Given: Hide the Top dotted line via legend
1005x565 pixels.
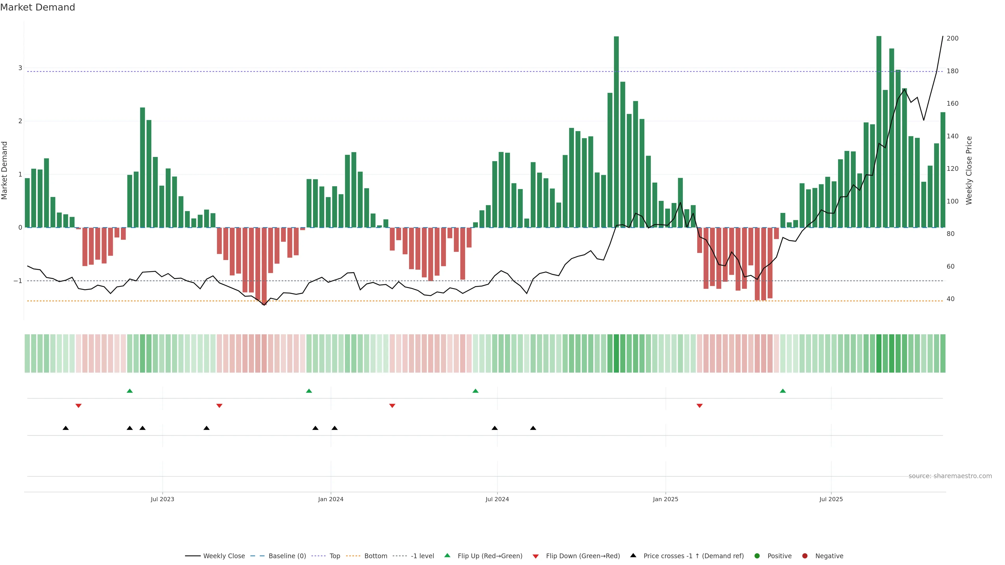Looking at the screenshot, I should 334,556.
